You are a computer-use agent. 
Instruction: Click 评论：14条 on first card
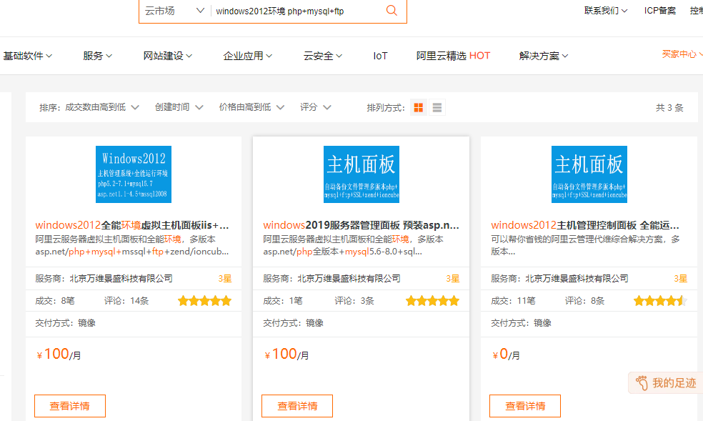[x=126, y=301]
